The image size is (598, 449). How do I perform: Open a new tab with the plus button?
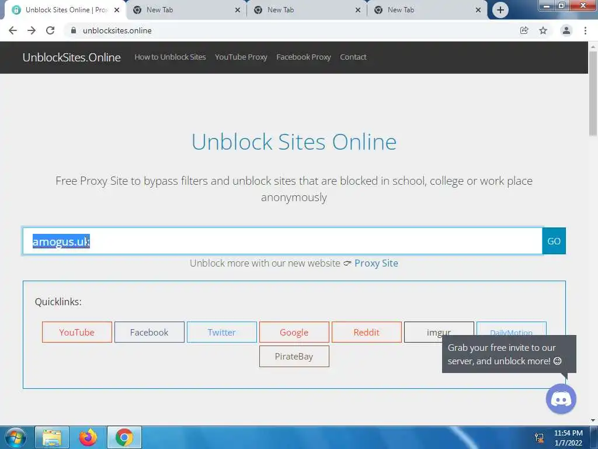[x=500, y=10]
